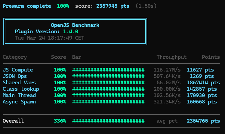Click the Main Thread progress bar
This screenshot has width=225, height=134.
click(x=108, y=95)
